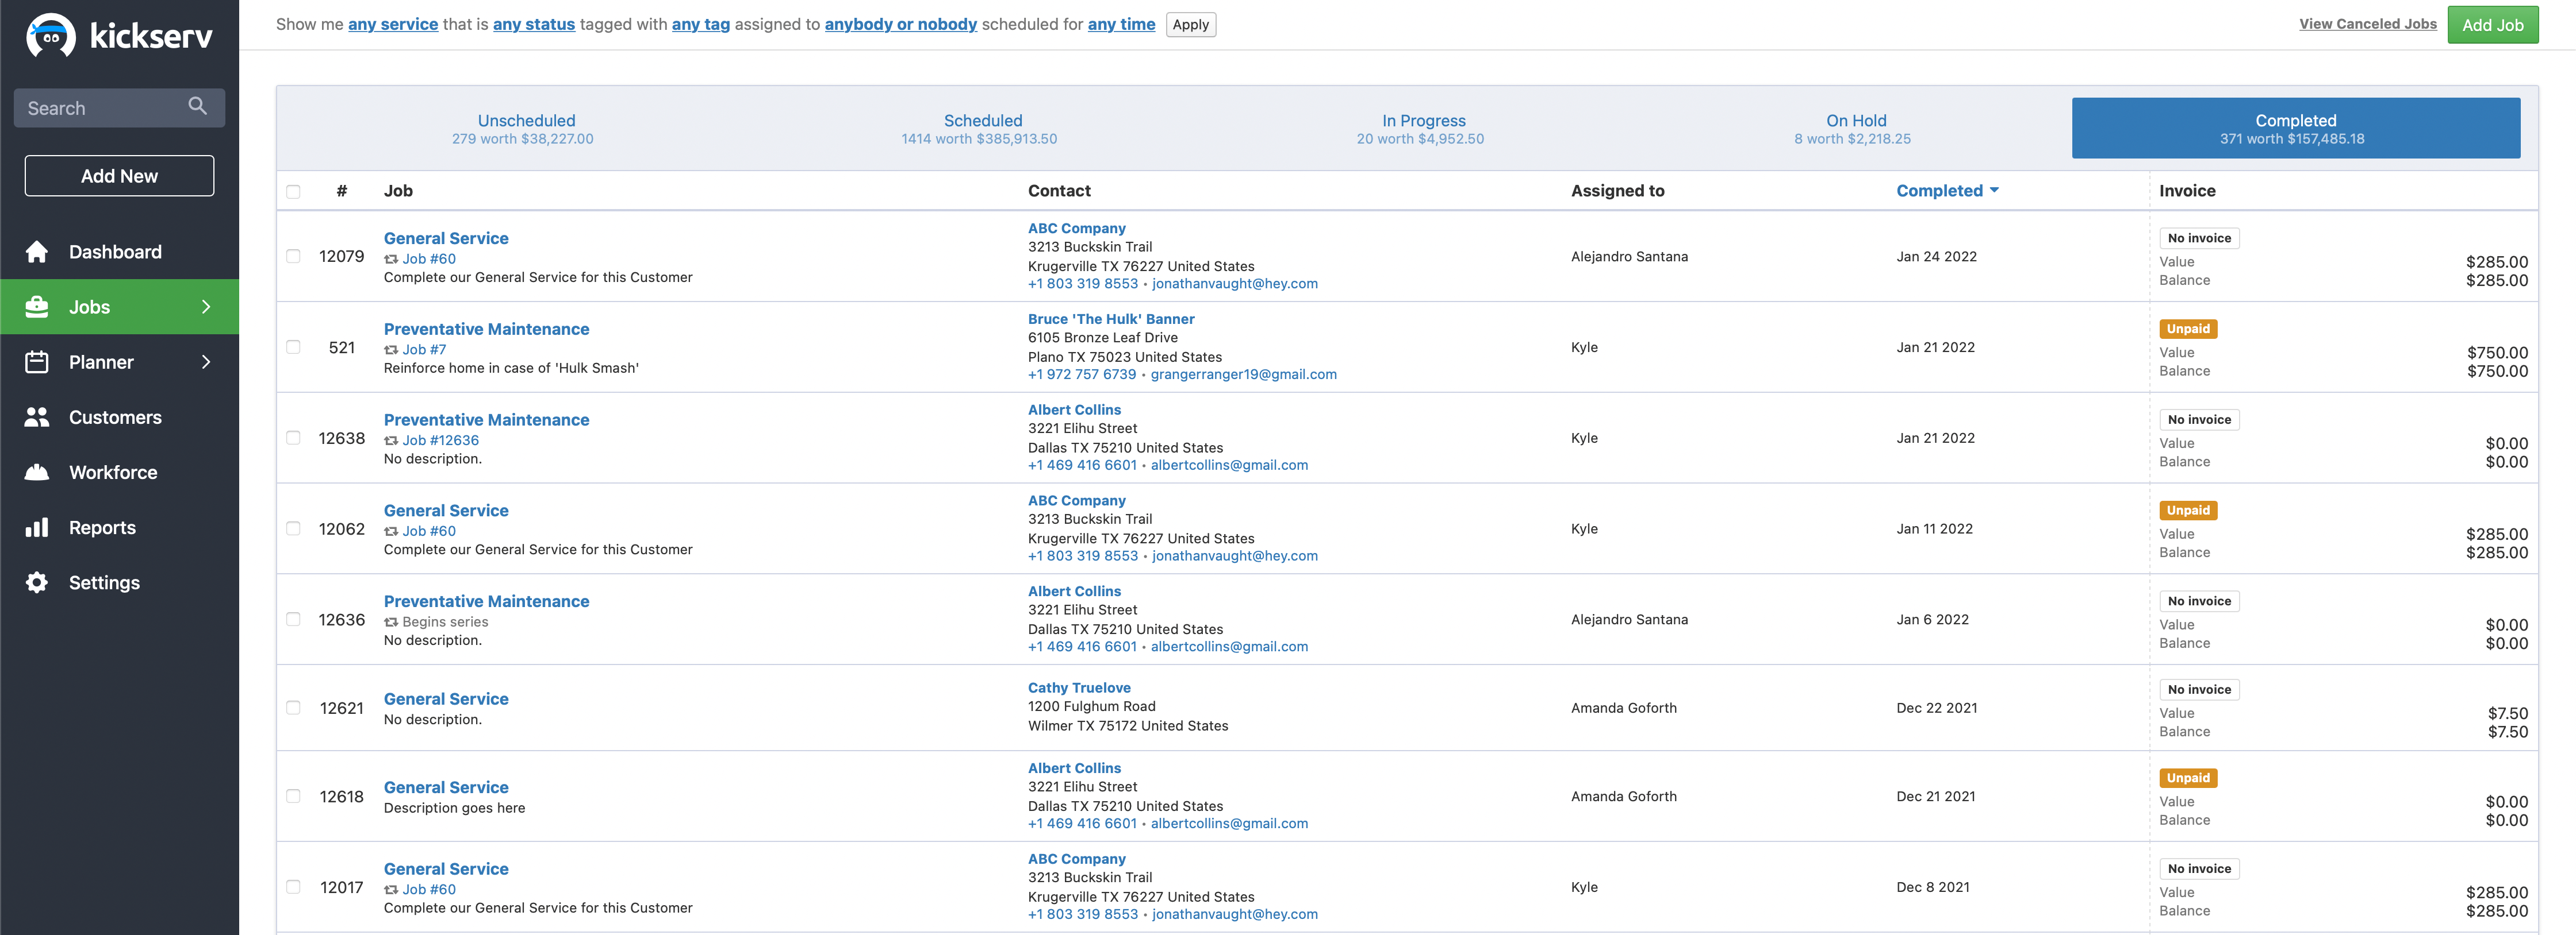2576x935 pixels.
Task: Click recurring icon beside Begins series
Action: [x=391, y=623]
